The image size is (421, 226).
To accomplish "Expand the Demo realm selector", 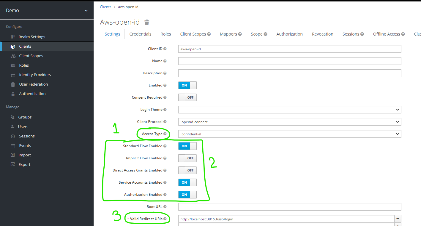I will 86,10.
